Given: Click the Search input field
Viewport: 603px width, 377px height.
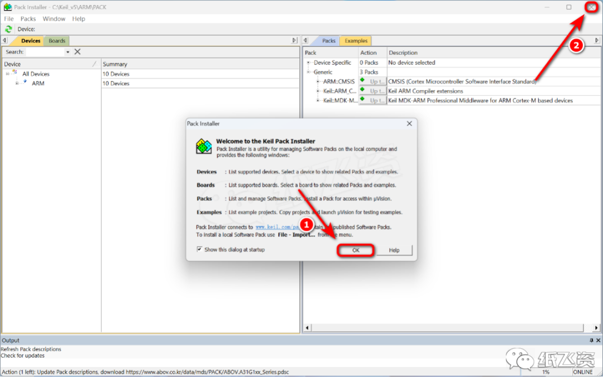Looking at the screenshot, I should coord(45,52).
